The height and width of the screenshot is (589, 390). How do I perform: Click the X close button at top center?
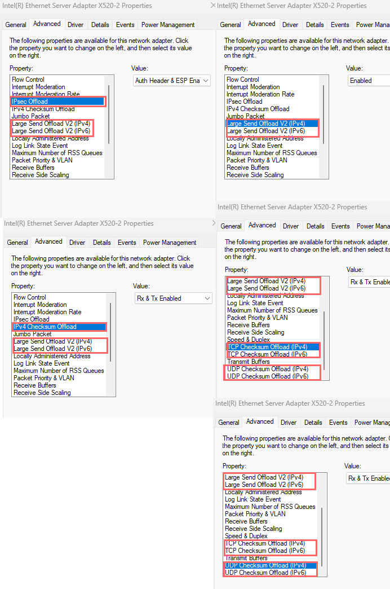tap(213, 5)
